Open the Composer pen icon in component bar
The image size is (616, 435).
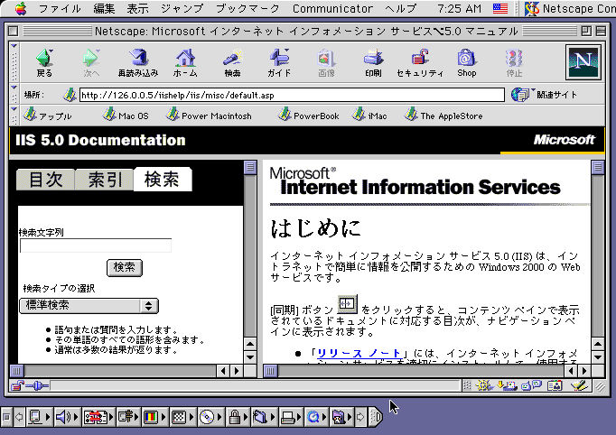578,385
